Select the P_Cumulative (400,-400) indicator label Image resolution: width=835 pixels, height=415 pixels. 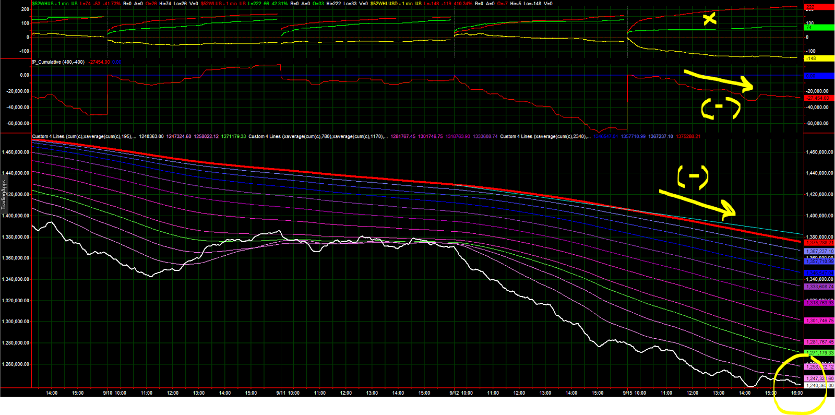click(58, 62)
